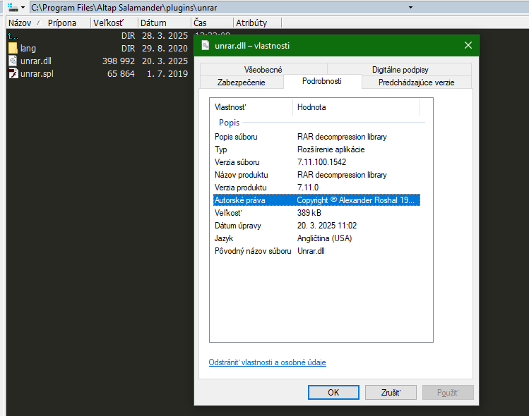Click date 29. 8. 2020 of lang
Viewport: 529px width, 416px height.
[165, 49]
